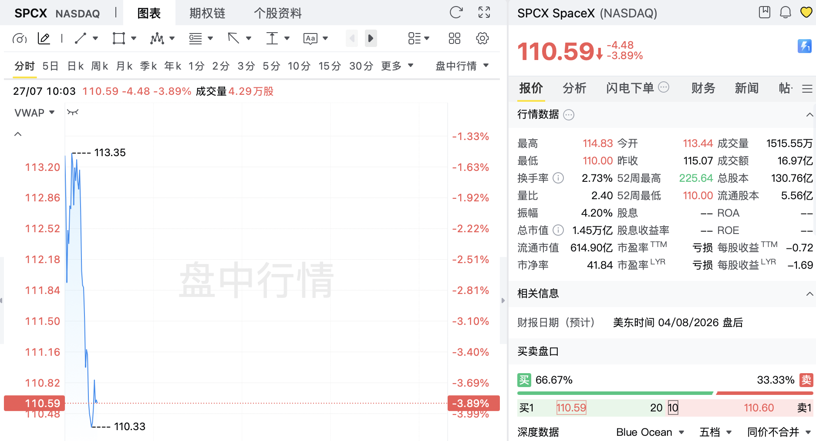Select the price range measure tool
816x441 pixels.
[x=272, y=38]
